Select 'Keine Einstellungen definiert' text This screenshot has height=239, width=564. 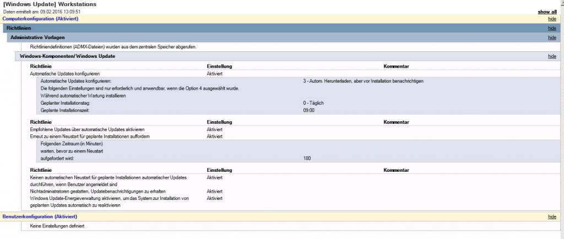tap(57, 226)
